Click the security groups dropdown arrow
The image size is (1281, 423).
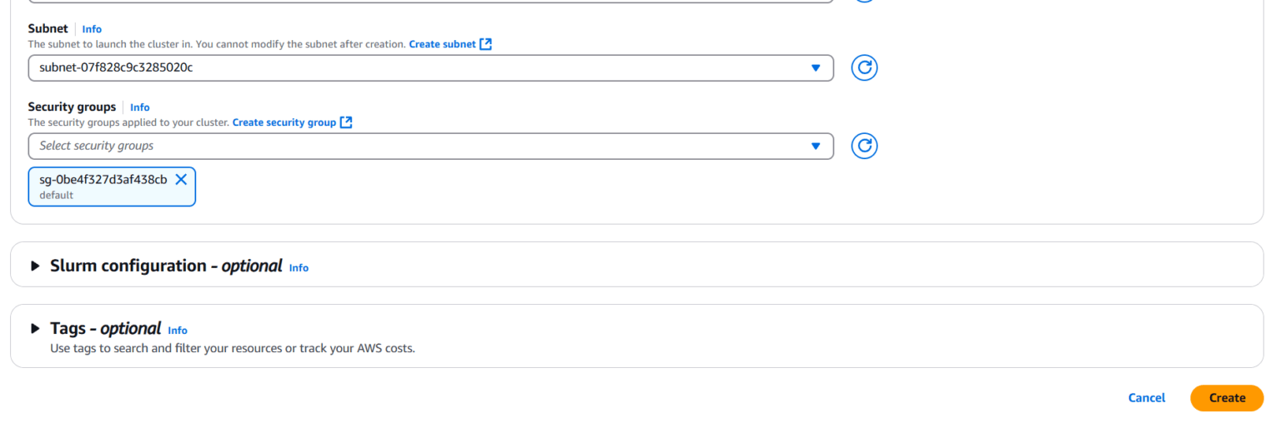[816, 147]
